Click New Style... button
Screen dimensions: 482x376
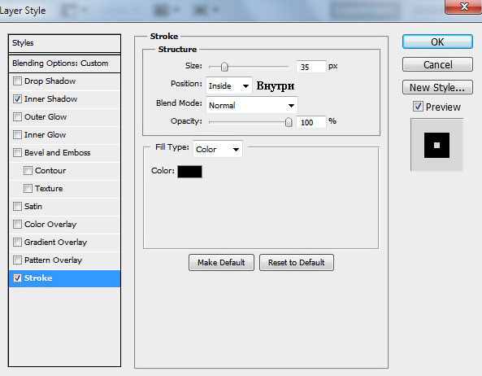click(x=437, y=87)
